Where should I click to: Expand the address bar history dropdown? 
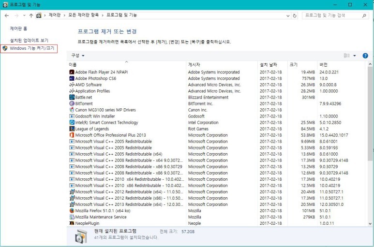(x=288, y=16)
